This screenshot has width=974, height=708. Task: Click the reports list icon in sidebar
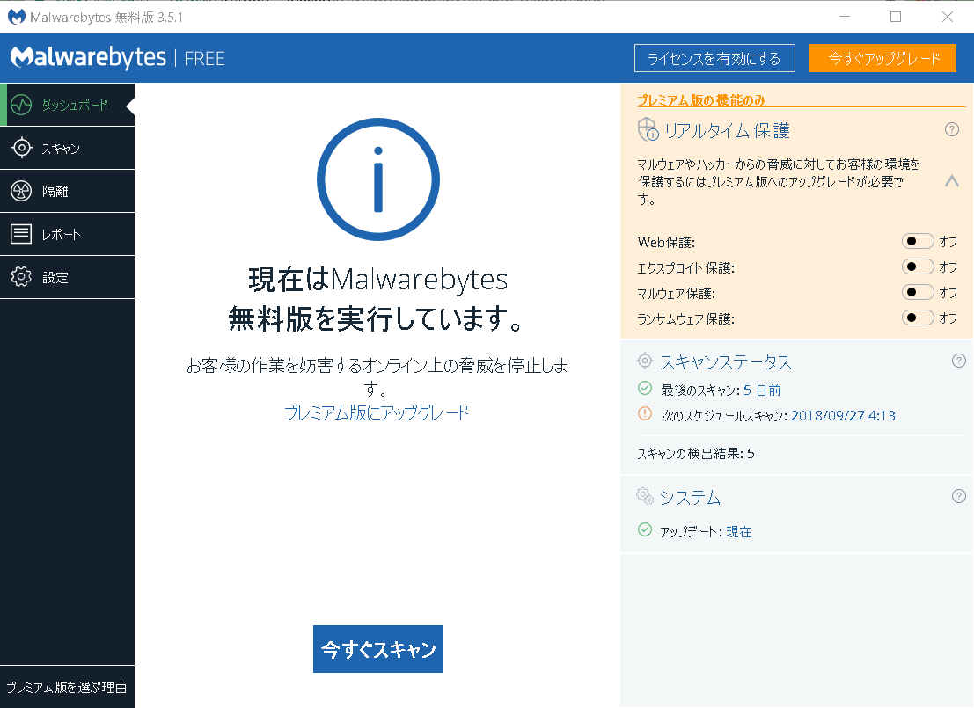21,234
